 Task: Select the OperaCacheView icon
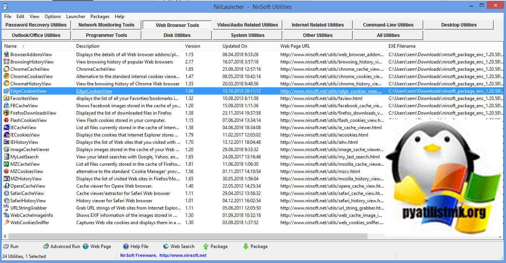click(x=7, y=186)
